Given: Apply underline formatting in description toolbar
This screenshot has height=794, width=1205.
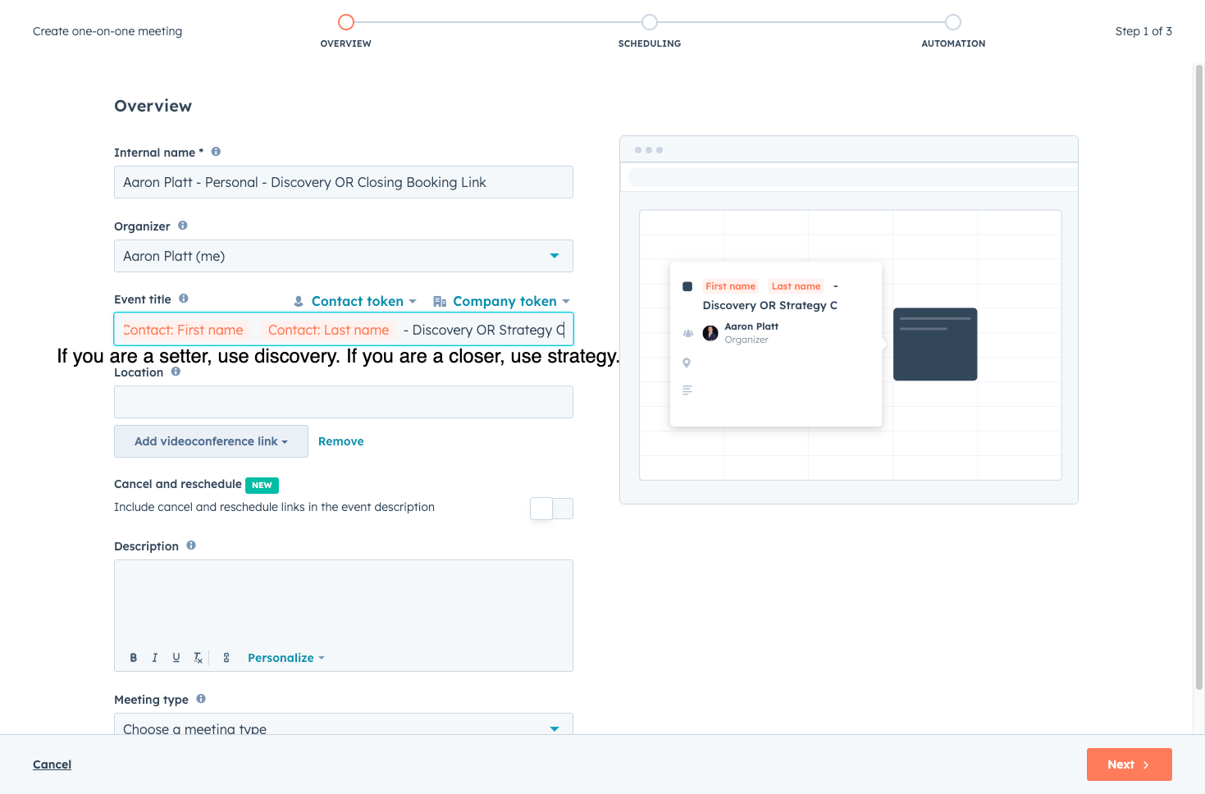Looking at the screenshot, I should [176, 658].
